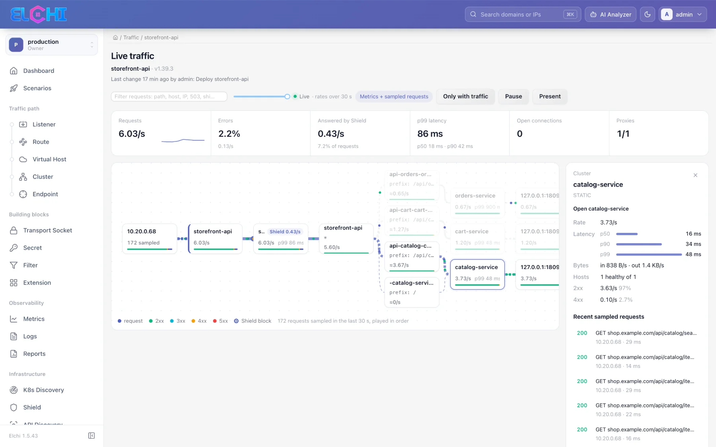Select the 10.20.0.68 source node
Screen dimensions: 716x447
pyautogui.click(x=149, y=238)
